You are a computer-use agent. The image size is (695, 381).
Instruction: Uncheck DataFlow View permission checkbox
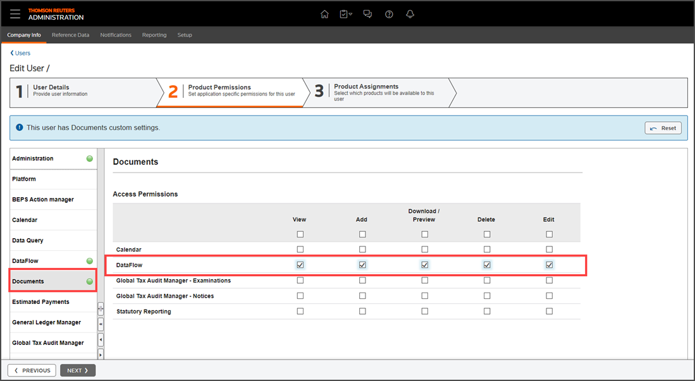[x=300, y=265]
